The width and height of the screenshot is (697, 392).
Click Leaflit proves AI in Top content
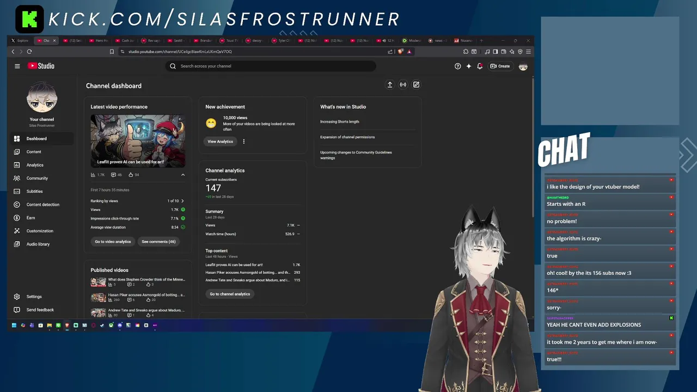click(x=234, y=265)
